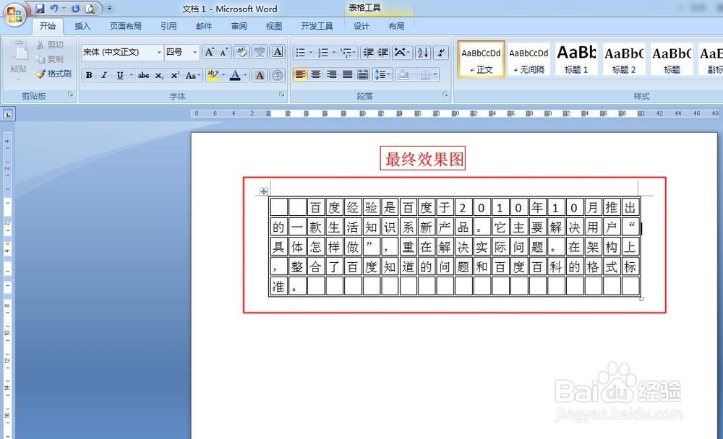
Task: Save the document from the quick access toolbar
Action: (40, 8)
